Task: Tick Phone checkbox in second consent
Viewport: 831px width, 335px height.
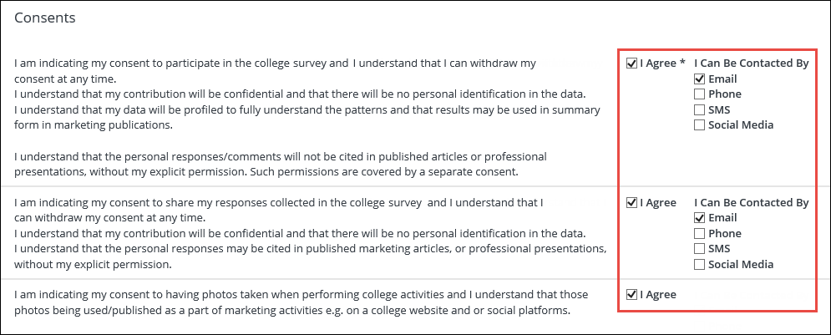Action: click(x=699, y=234)
